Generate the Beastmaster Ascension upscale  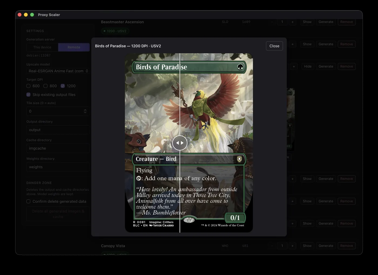click(x=326, y=22)
